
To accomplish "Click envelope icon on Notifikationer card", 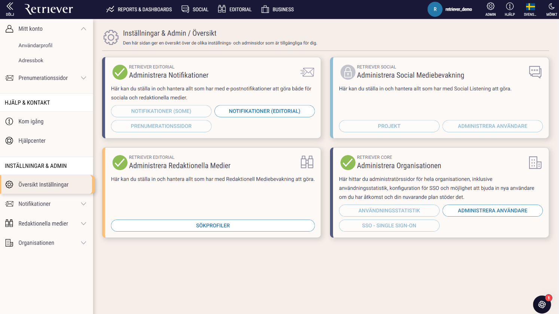I will click(x=307, y=72).
